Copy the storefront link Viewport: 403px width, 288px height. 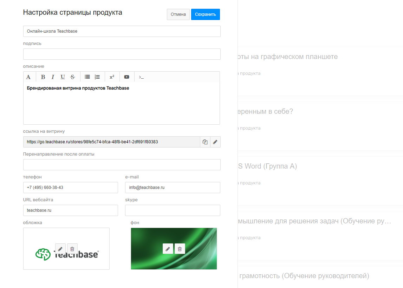click(x=205, y=142)
